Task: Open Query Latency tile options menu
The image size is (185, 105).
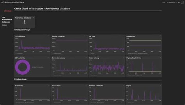Action: tap(123, 58)
